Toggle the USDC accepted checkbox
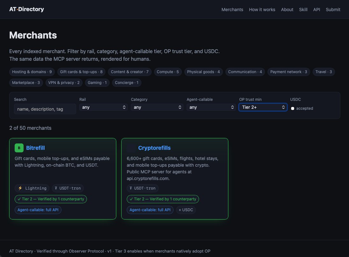Viewport: 349px width, 257px height. click(292, 108)
